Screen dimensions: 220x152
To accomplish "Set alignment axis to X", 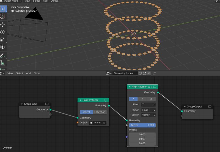I will click(133, 99).
